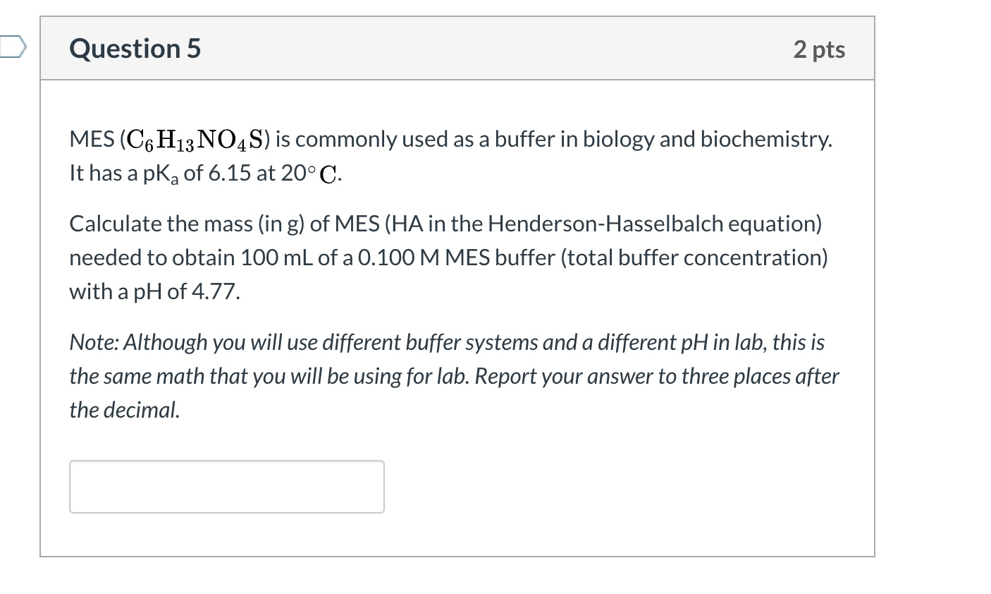Click the Question 5 header bar

point(458,48)
